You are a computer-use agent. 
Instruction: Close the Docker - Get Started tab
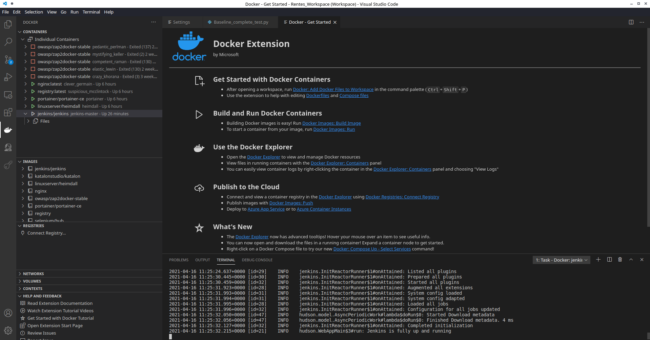click(x=335, y=22)
